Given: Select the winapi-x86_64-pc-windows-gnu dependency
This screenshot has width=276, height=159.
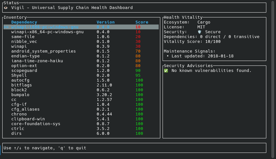Looking at the screenshot, I should click(x=81, y=32).
